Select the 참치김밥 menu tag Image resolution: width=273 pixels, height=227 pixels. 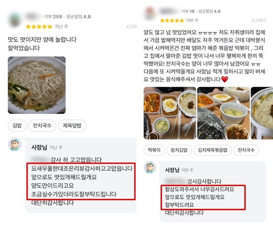[179, 150]
